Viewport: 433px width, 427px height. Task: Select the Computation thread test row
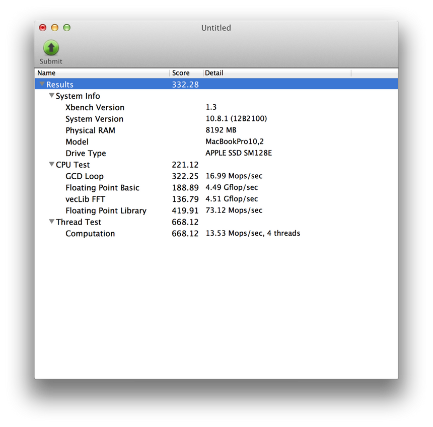(x=90, y=233)
